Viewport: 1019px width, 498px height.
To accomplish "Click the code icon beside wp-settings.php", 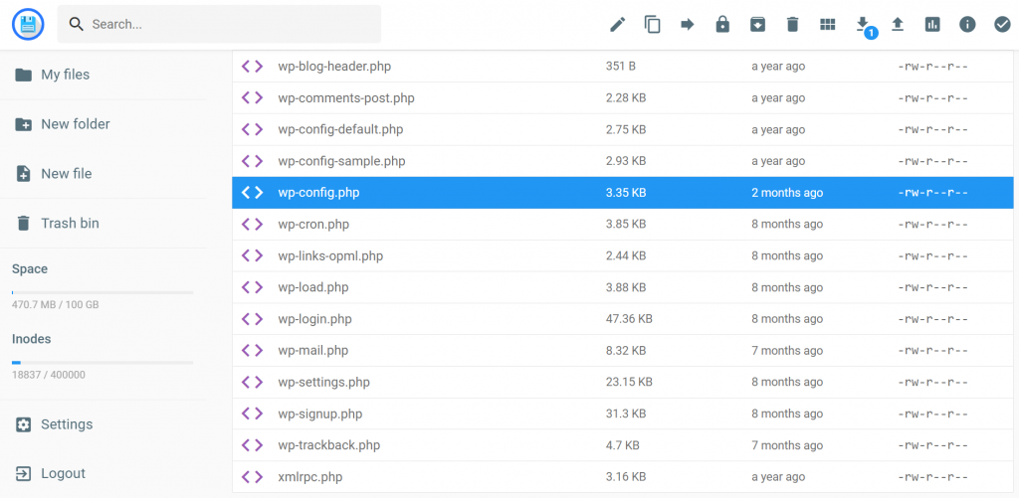I will click(x=252, y=382).
